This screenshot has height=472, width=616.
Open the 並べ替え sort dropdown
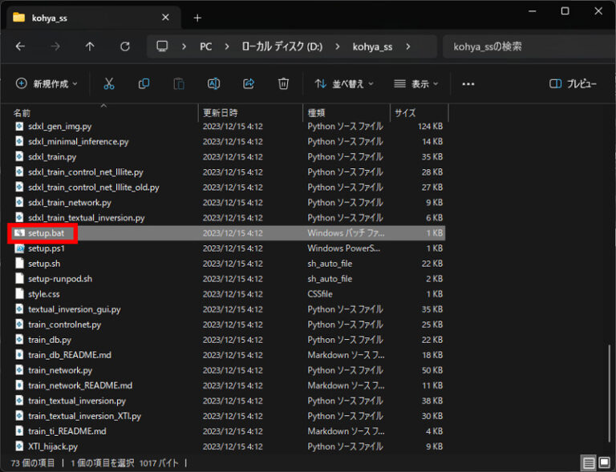344,83
